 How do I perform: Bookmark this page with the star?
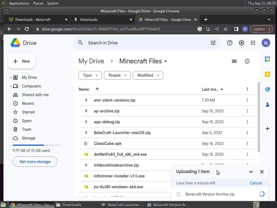225,29
